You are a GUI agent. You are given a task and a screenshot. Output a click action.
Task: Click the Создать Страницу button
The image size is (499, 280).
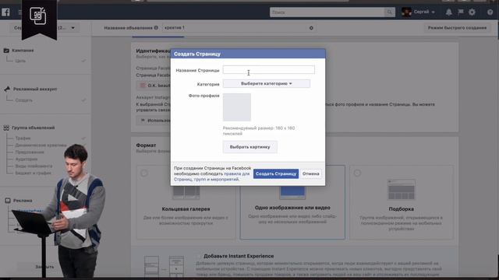[x=276, y=173]
